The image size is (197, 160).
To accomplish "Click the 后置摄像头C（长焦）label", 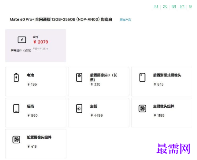I will pyautogui.click(x=104, y=77).
